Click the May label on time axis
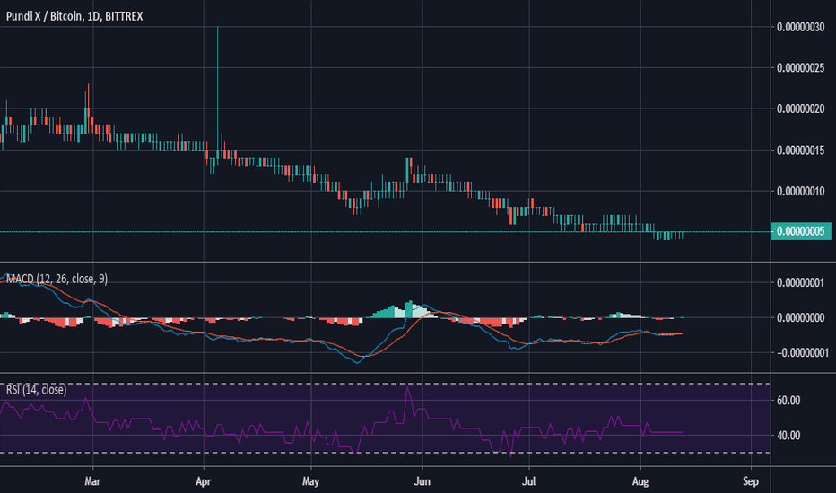 click(x=311, y=481)
